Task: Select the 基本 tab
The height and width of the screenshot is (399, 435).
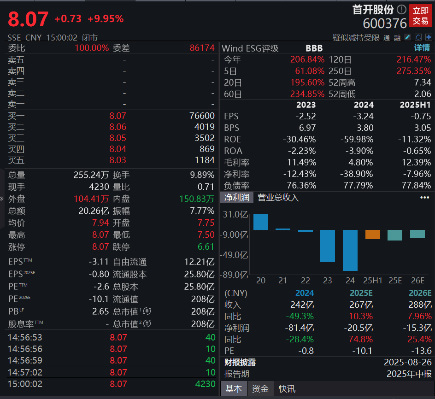Action: click(234, 388)
